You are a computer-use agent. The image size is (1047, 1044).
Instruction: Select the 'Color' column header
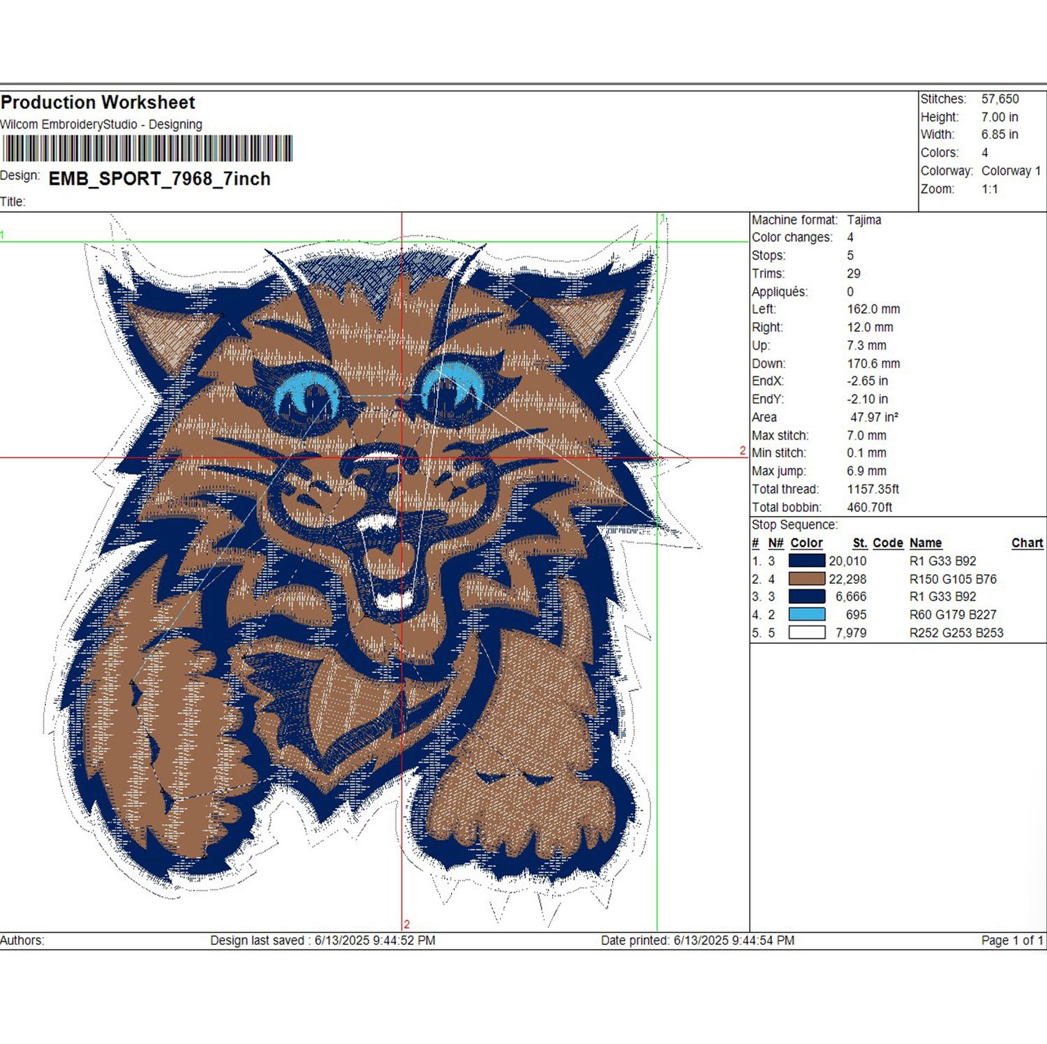[x=806, y=543]
